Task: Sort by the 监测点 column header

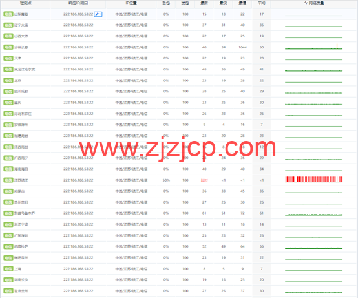Action: click(26, 3)
